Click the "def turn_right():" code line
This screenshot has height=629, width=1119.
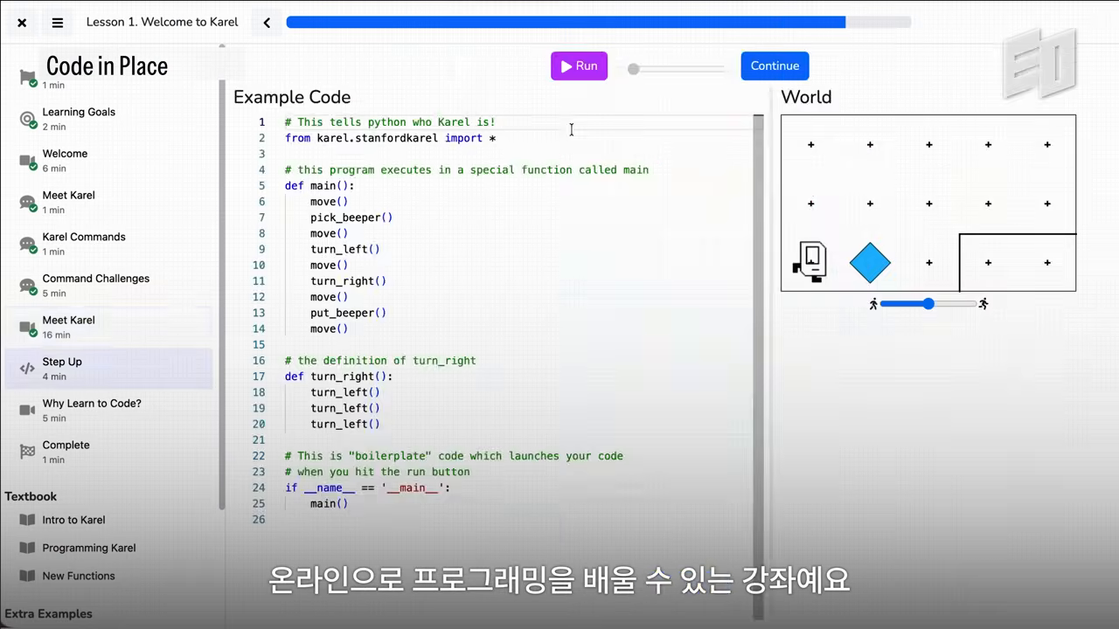[339, 377]
